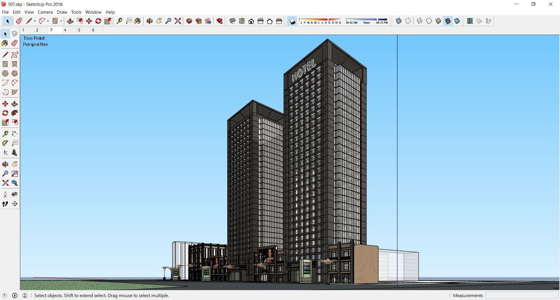Switch to Top standard view
Screen dimensions: 560x300
[242, 21]
